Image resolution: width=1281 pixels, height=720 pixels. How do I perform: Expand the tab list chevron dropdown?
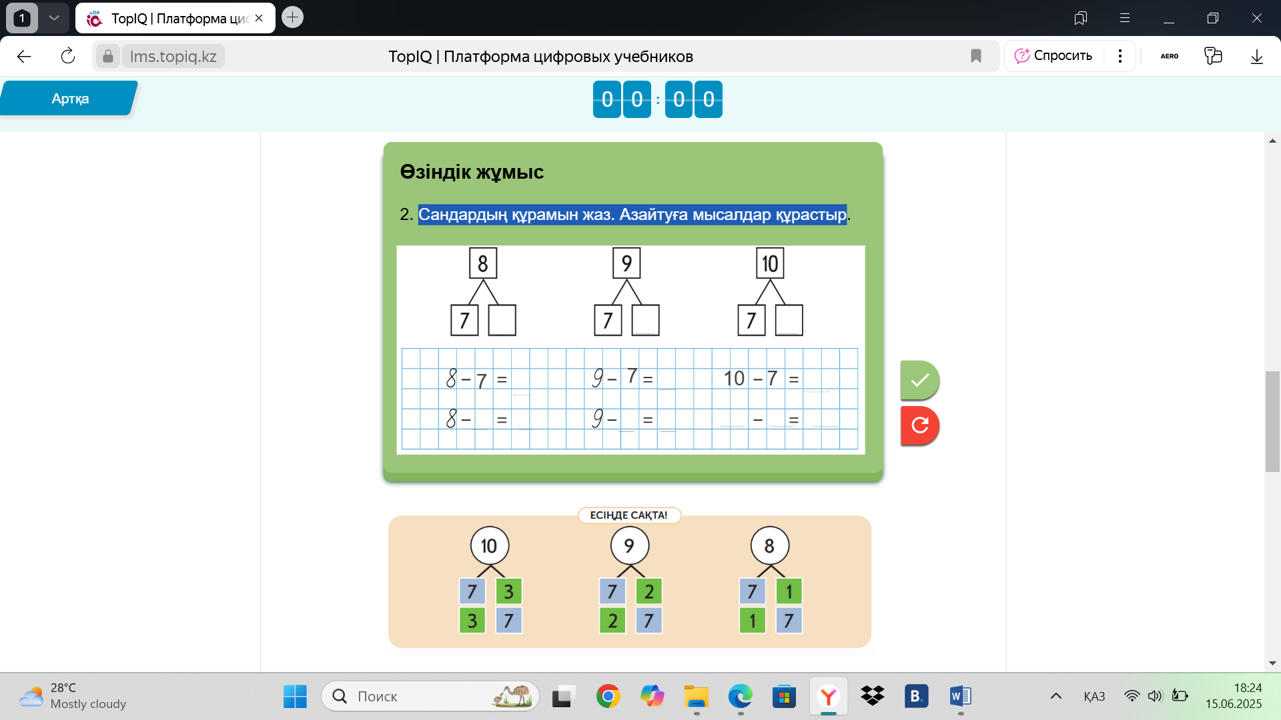[54, 18]
